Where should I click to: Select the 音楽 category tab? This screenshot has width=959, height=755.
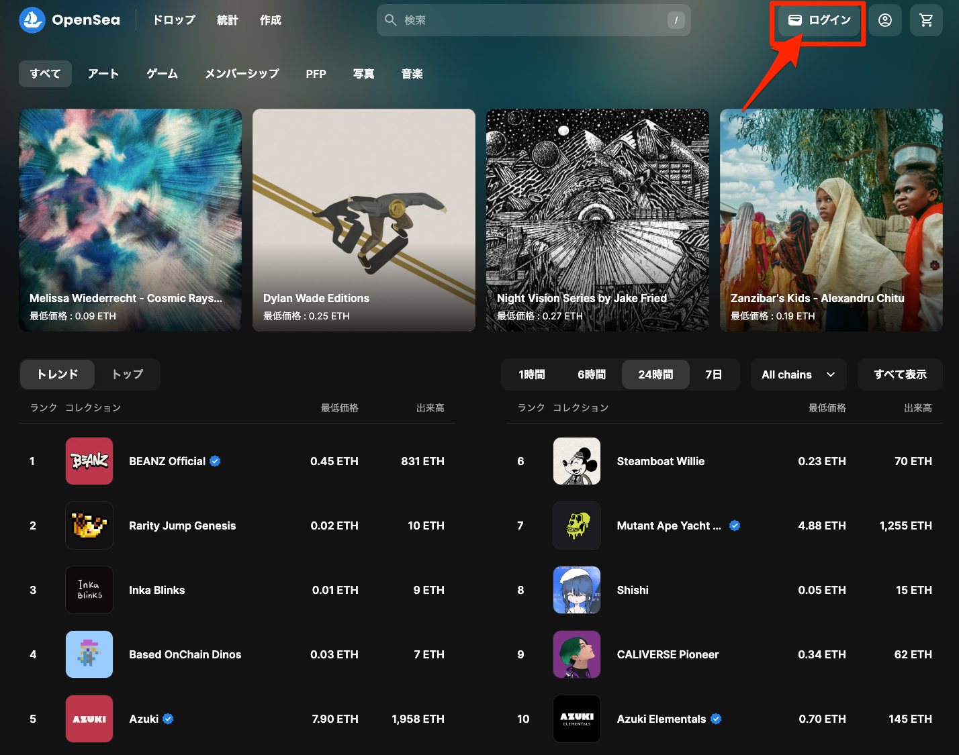pos(412,74)
